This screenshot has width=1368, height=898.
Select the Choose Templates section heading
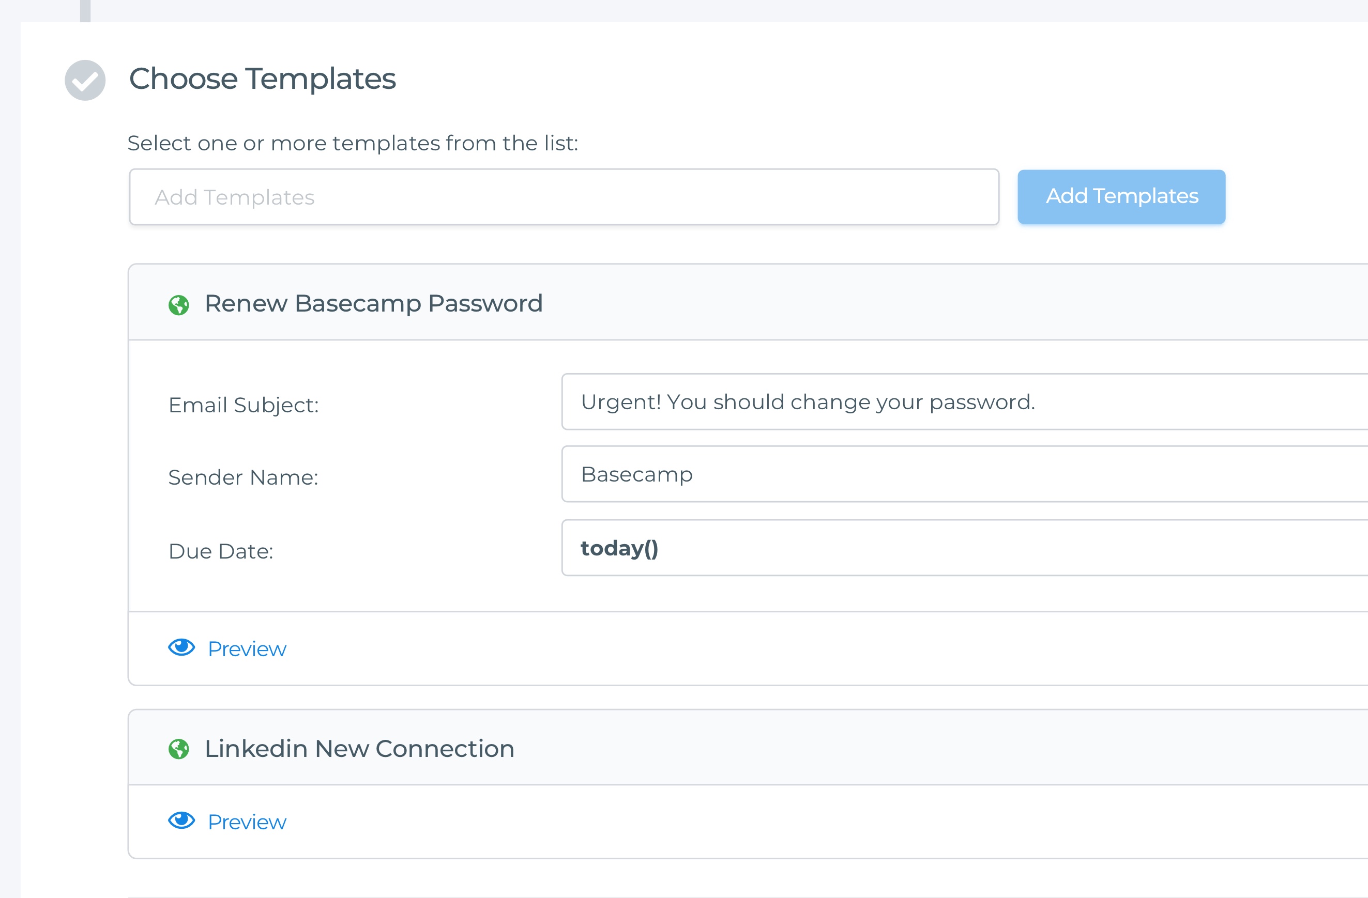click(262, 79)
